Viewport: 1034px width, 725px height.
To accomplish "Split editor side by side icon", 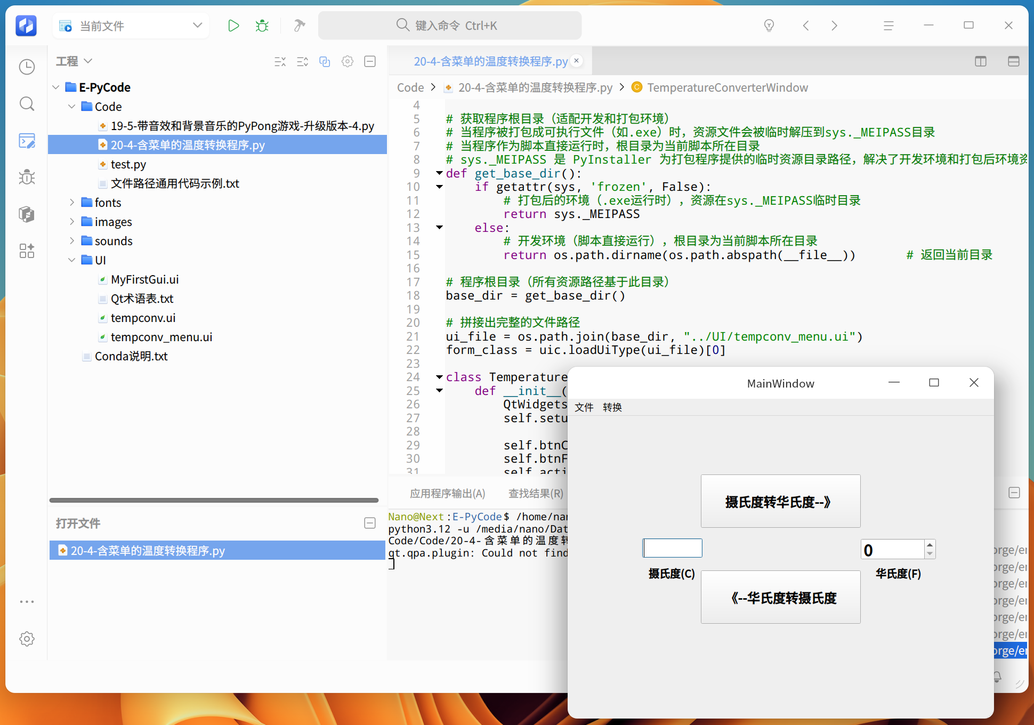I will [981, 61].
